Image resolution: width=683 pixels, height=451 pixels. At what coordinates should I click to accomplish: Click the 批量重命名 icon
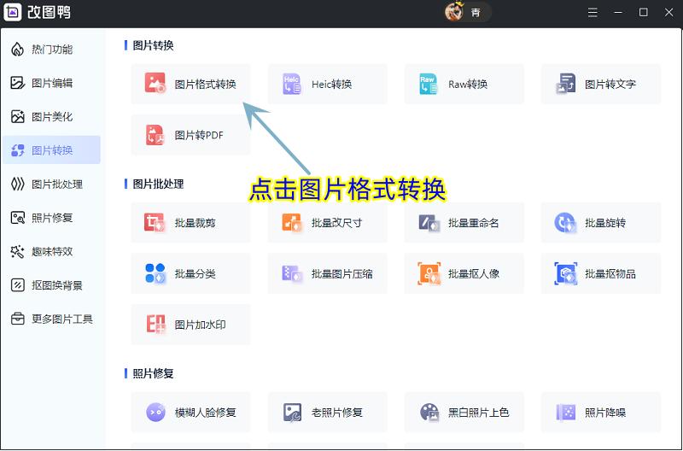[x=429, y=223]
